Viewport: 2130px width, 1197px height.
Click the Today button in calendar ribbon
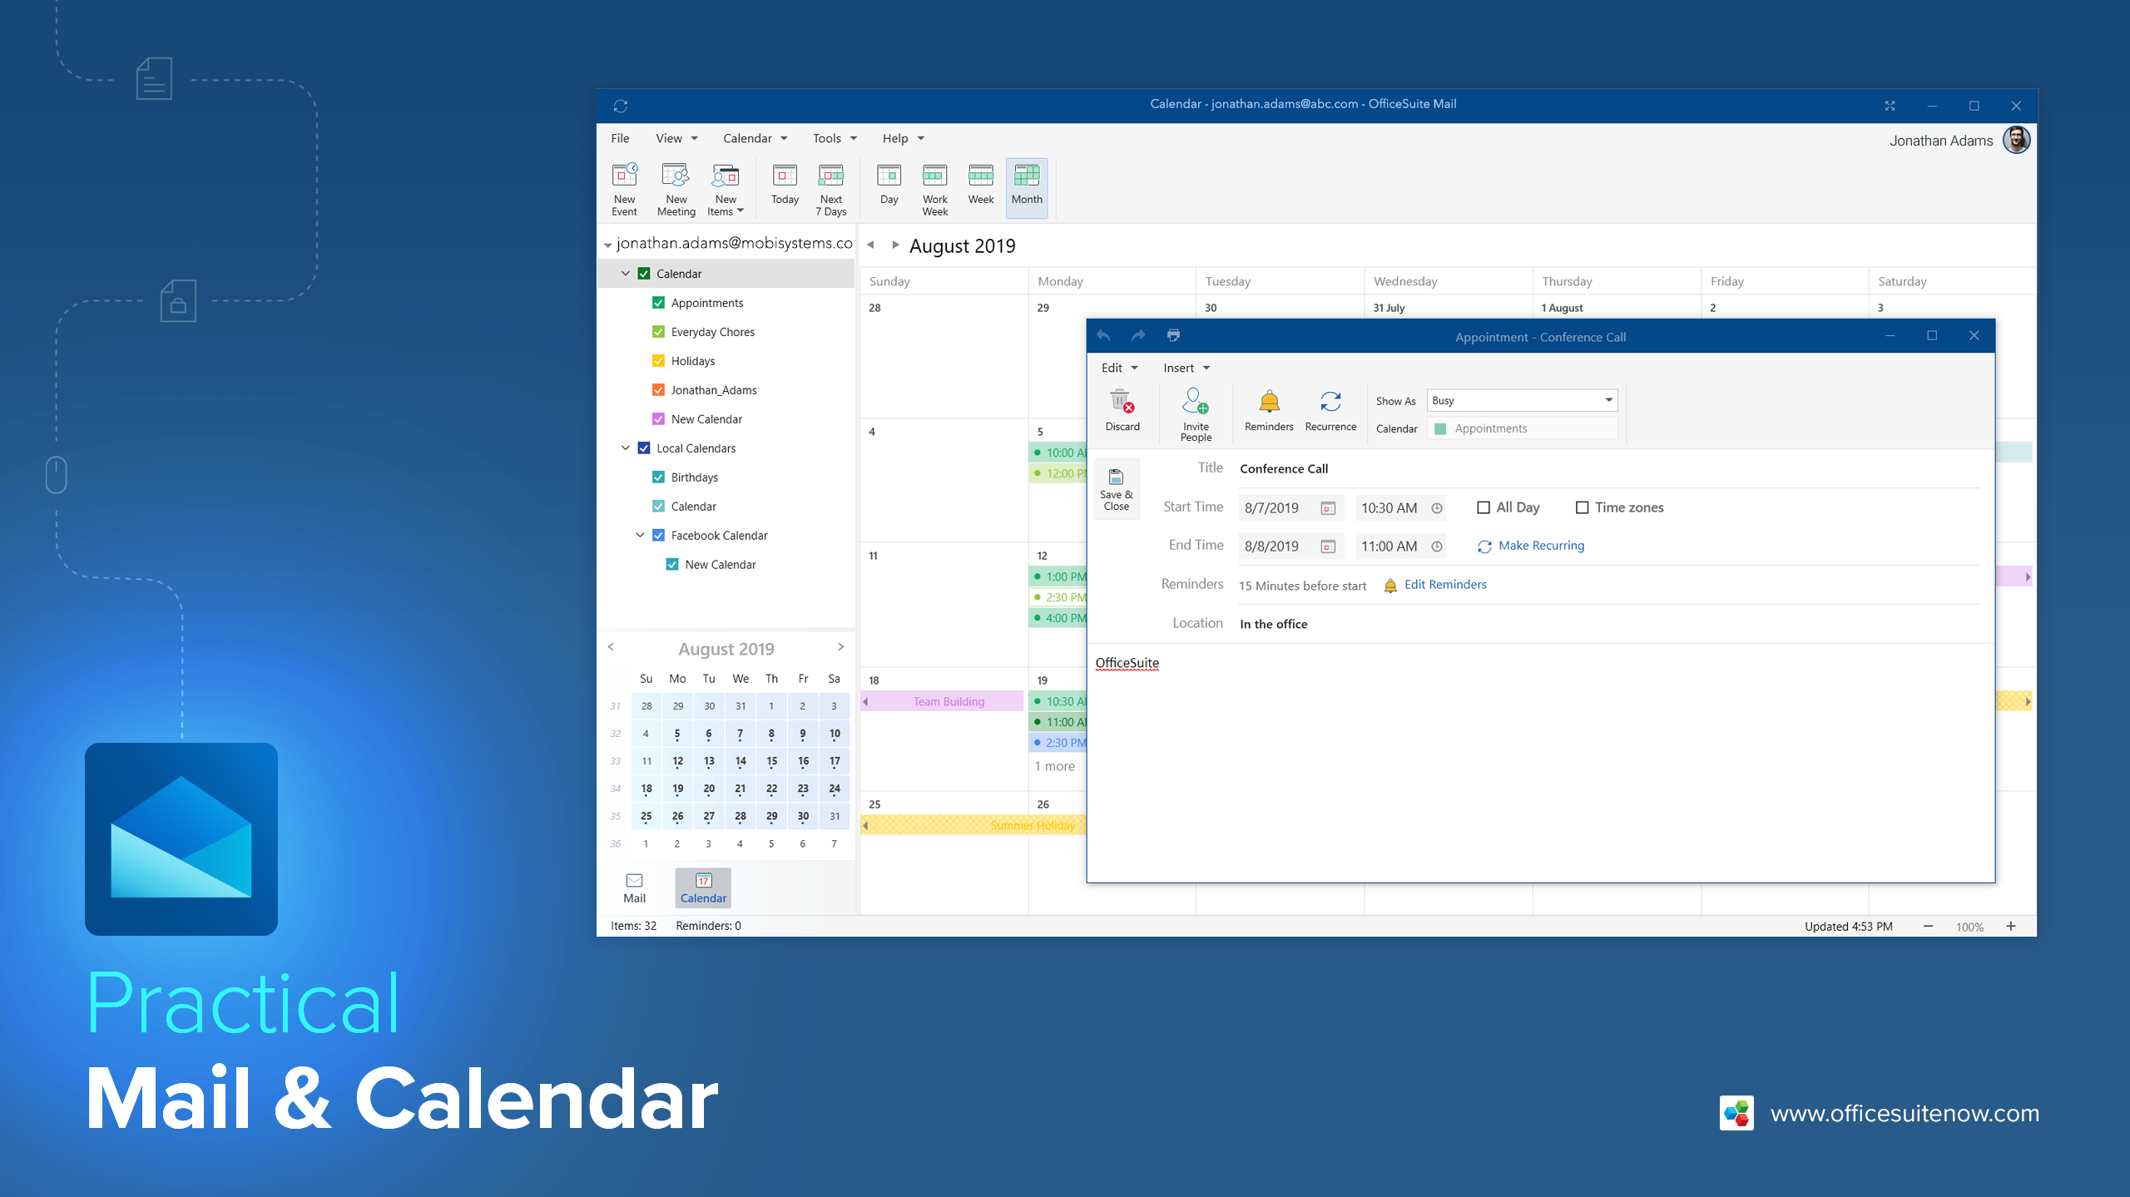tap(784, 187)
